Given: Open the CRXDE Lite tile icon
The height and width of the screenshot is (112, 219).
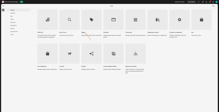Looking at the screenshot, I should 48,19.
